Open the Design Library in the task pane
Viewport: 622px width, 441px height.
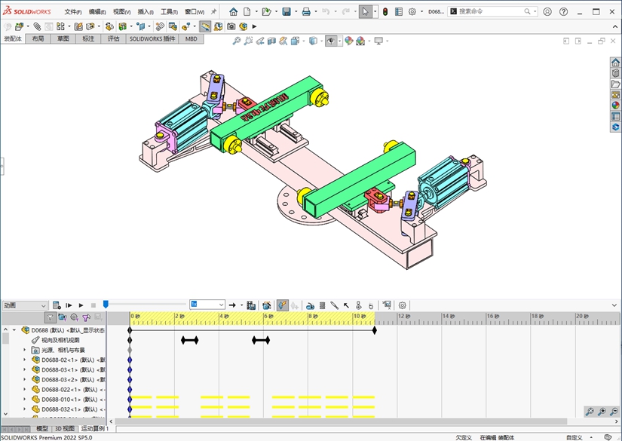(x=615, y=73)
